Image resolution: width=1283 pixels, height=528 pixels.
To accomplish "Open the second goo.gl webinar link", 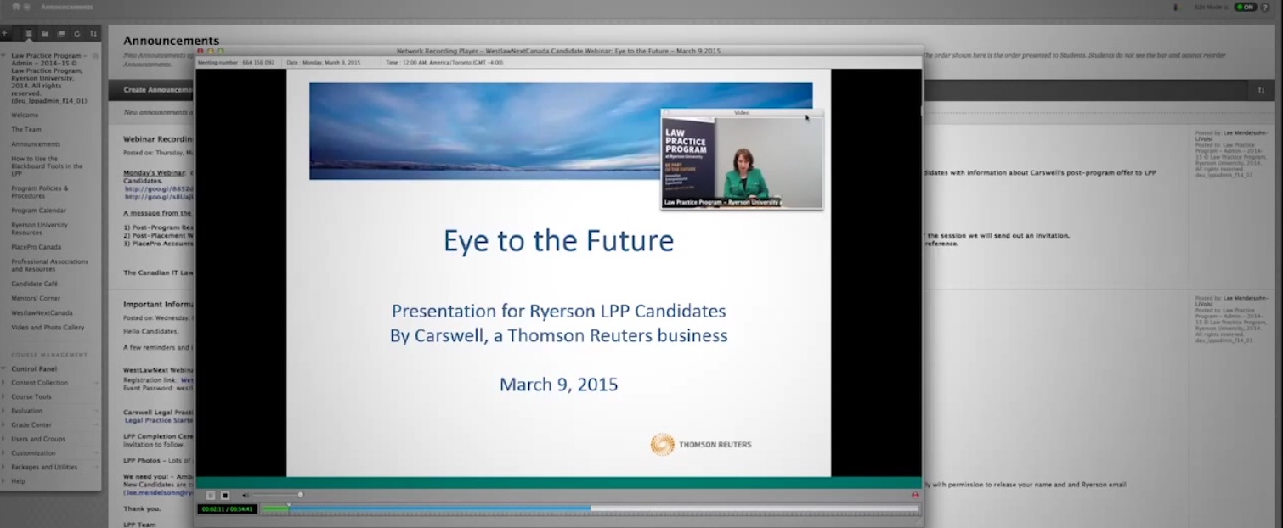I will click(x=159, y=197).
